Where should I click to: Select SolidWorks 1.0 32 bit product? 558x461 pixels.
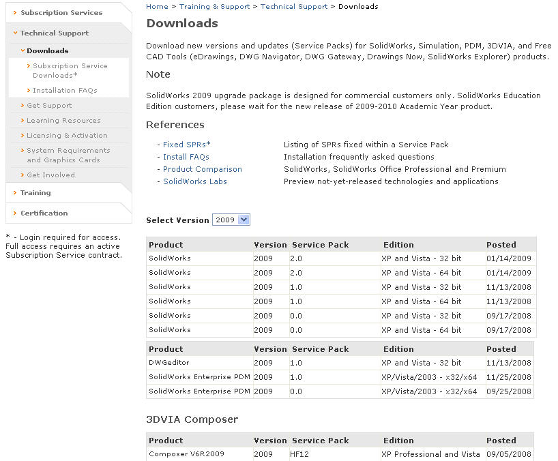pyautogui.click(x=169, y=286)
